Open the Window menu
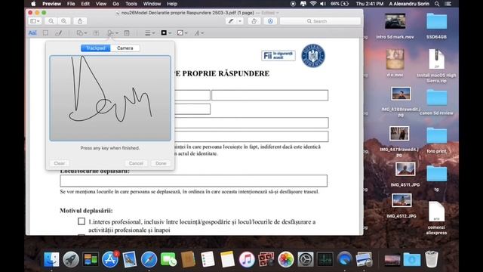The image size is (483, 272). [x=152, y=4]
